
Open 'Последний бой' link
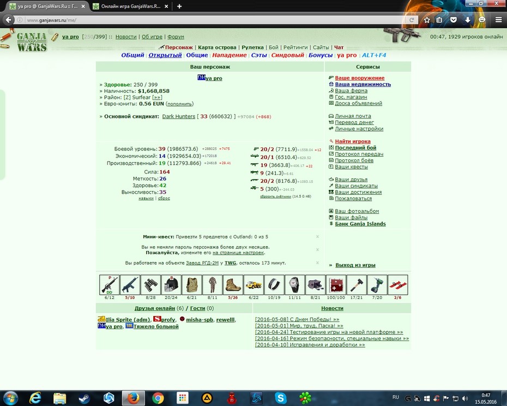[x=355, y=148]
